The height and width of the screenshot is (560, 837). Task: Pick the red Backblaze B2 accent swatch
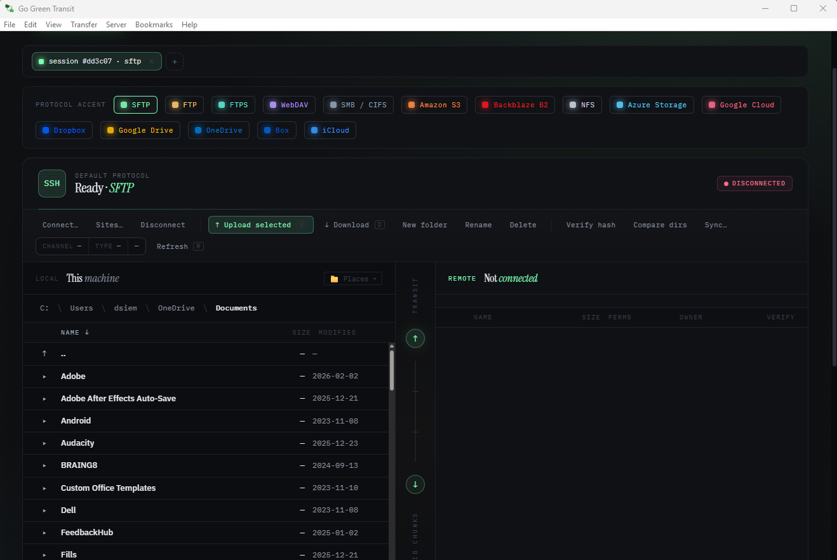coord(485,105)
